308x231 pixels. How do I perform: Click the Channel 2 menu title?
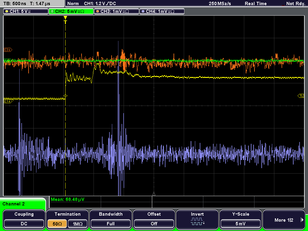pos(14,204)
